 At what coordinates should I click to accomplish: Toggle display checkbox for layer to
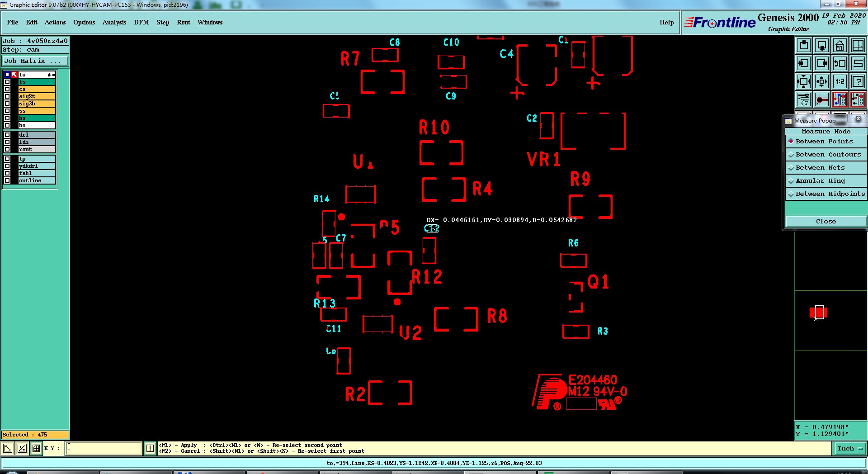click(7, 75)
